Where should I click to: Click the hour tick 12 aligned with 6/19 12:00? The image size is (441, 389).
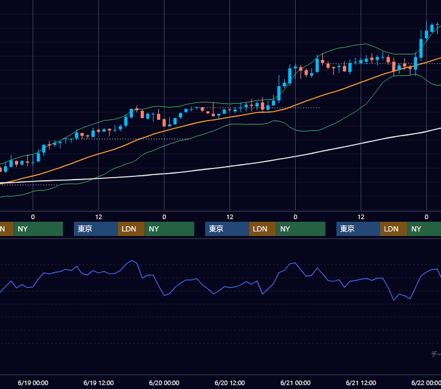pyautogui.click(x=99, y=217)
